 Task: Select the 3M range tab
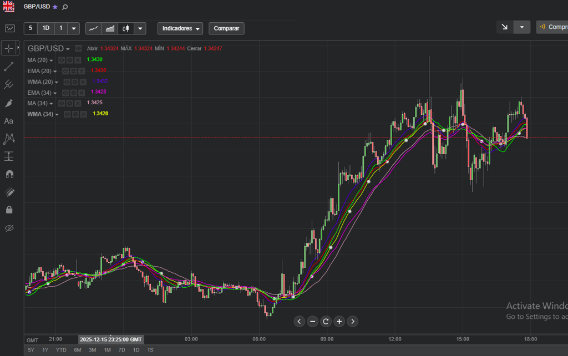[93, 350]
